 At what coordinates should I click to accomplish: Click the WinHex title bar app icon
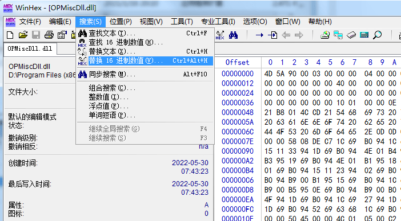[x=8, y=8]
